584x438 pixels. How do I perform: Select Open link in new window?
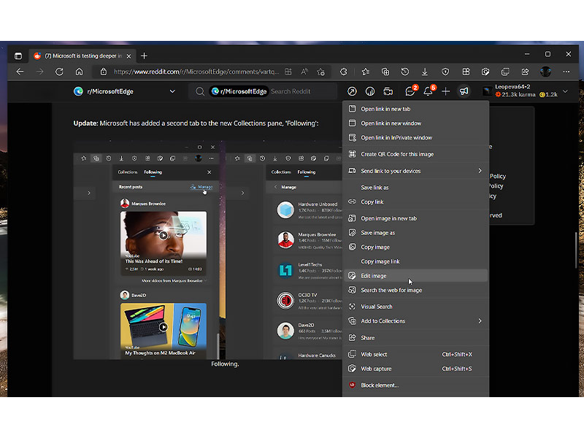415,123
